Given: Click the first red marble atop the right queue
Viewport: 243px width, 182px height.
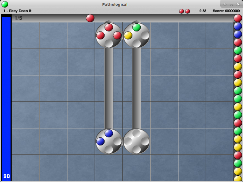Looking at the screenshot, I should coord(238,18).
